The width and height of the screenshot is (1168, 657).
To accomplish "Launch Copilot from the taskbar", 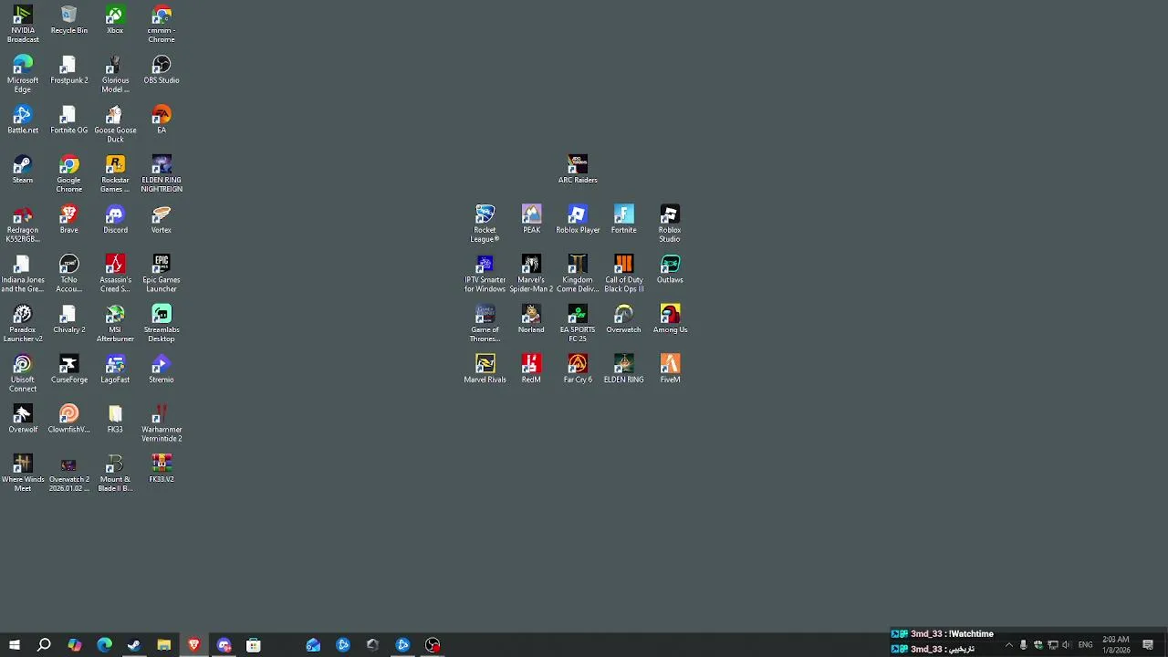I will (74, 645).
